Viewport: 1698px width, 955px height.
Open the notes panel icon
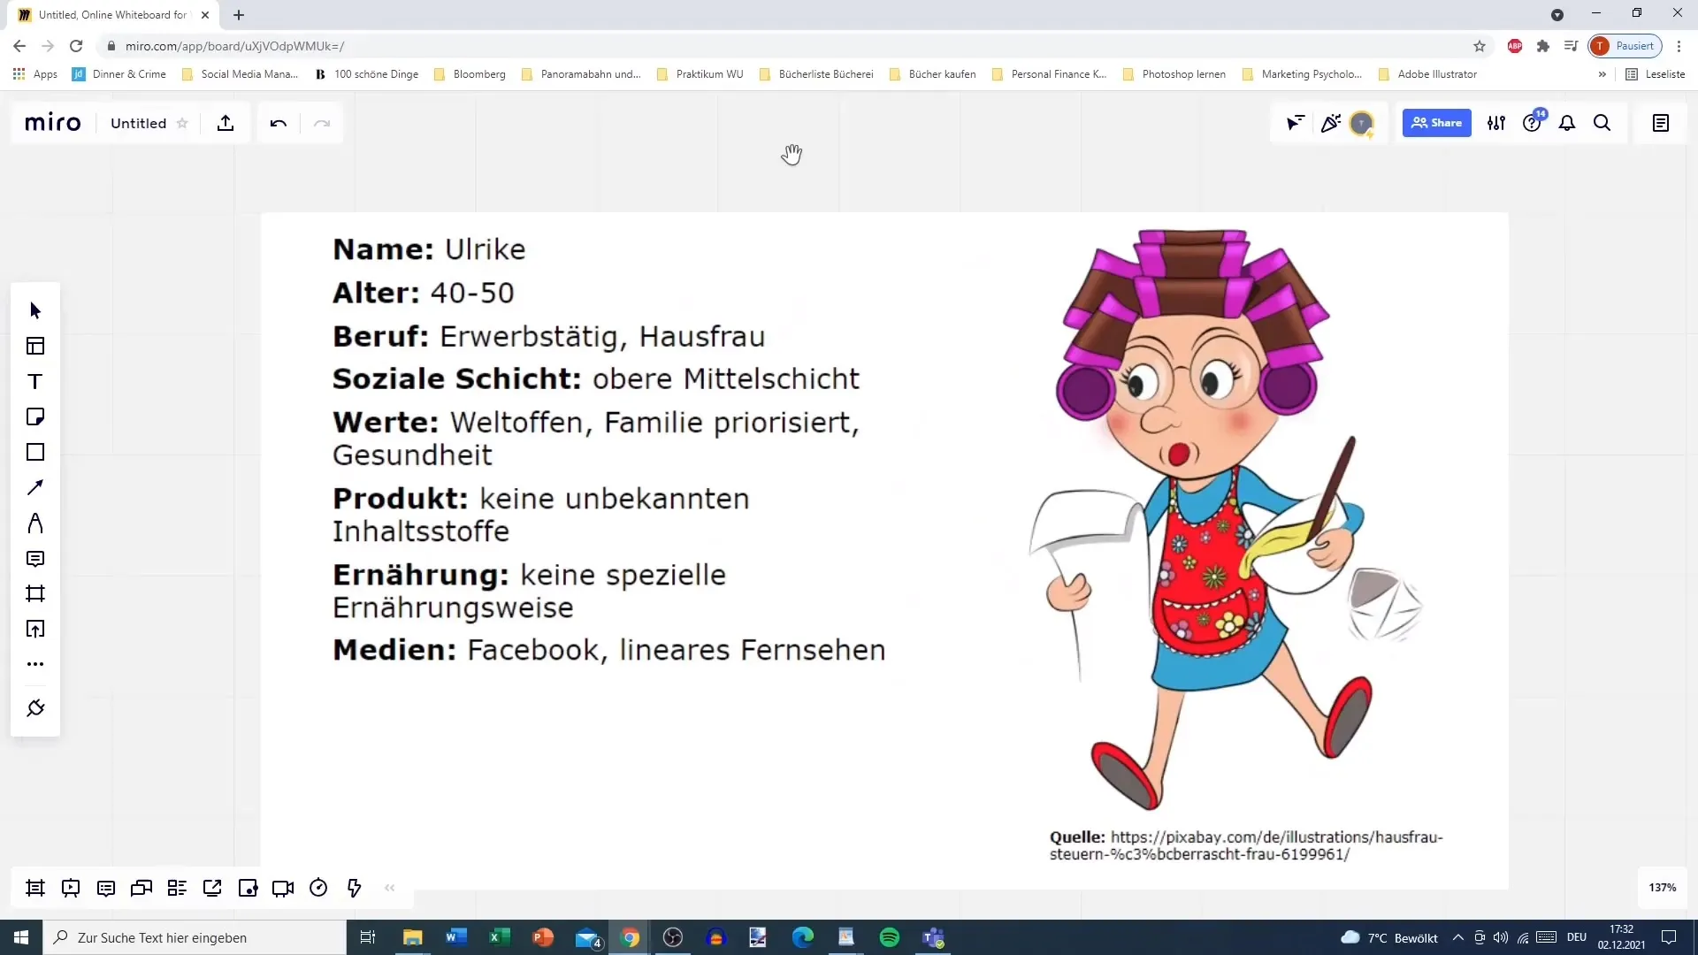coord(1661,123)
